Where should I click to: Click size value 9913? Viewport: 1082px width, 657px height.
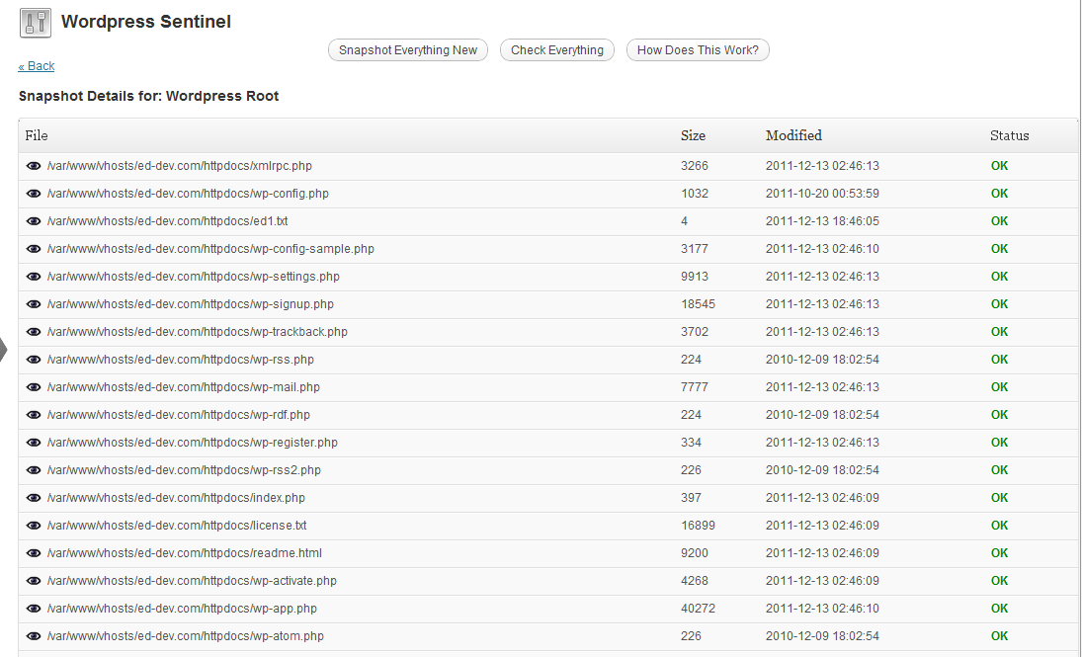[695, 276]
